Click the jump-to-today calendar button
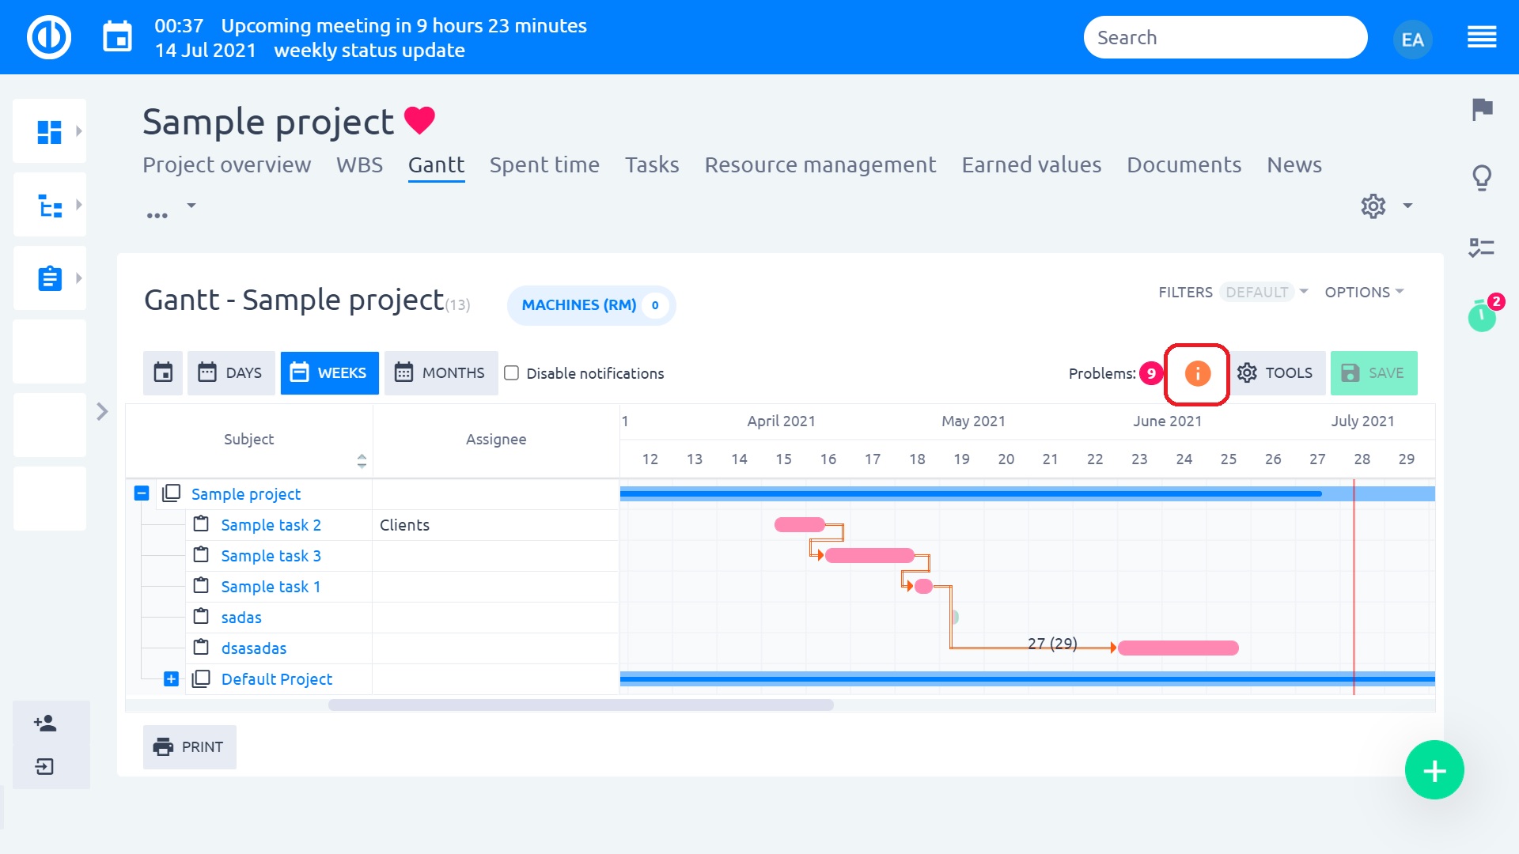Image resolution: width=1519 pixels, height=854 pixels. (163, 372)
